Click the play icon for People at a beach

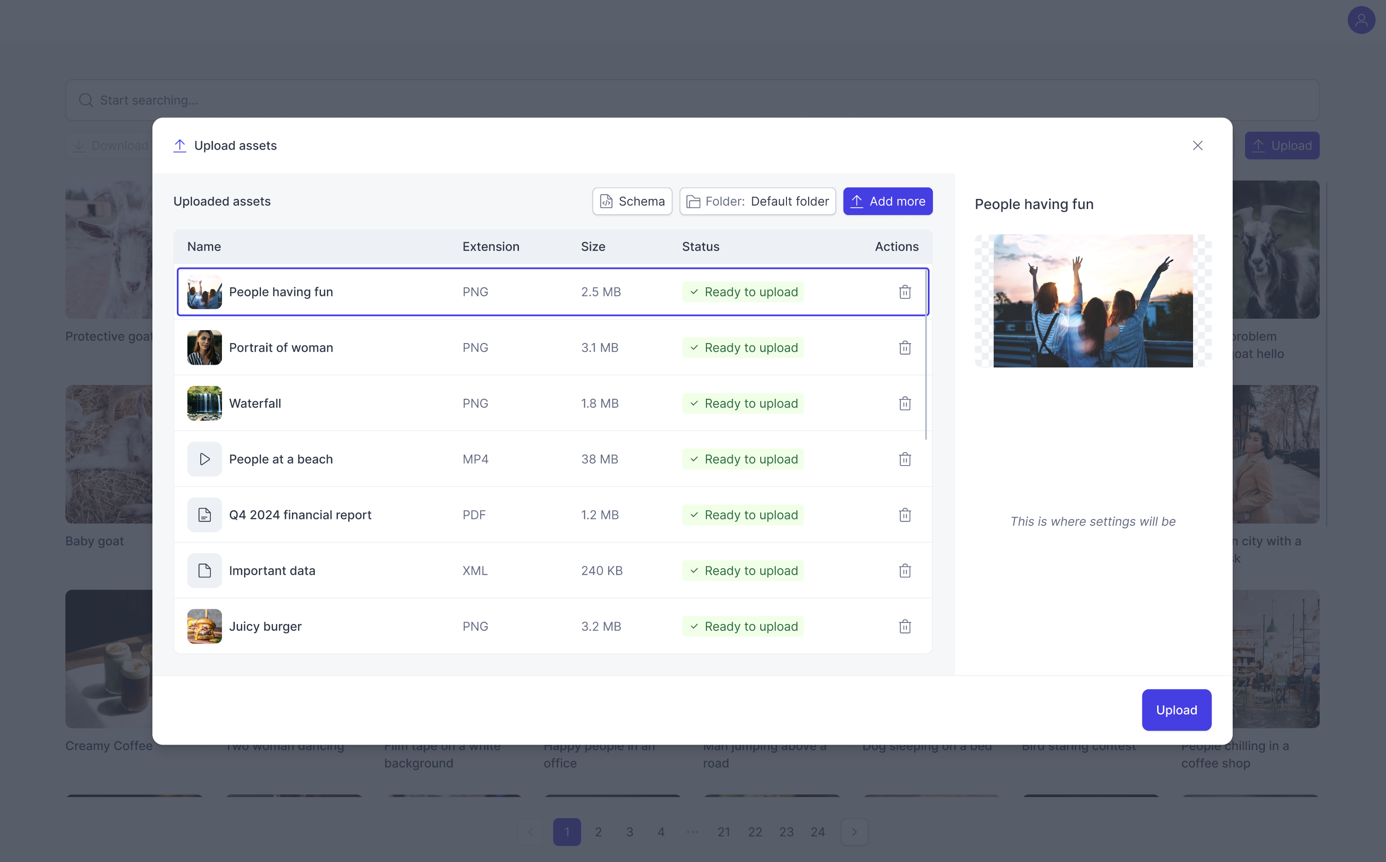click(204, 460)
